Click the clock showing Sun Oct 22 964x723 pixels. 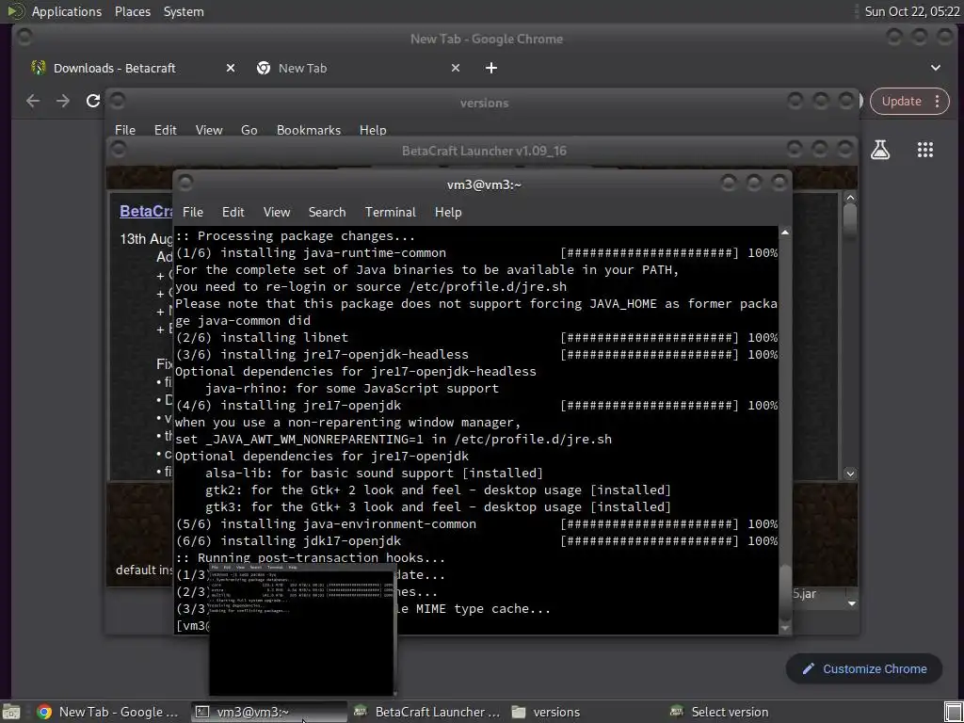(x=911, y=11)
